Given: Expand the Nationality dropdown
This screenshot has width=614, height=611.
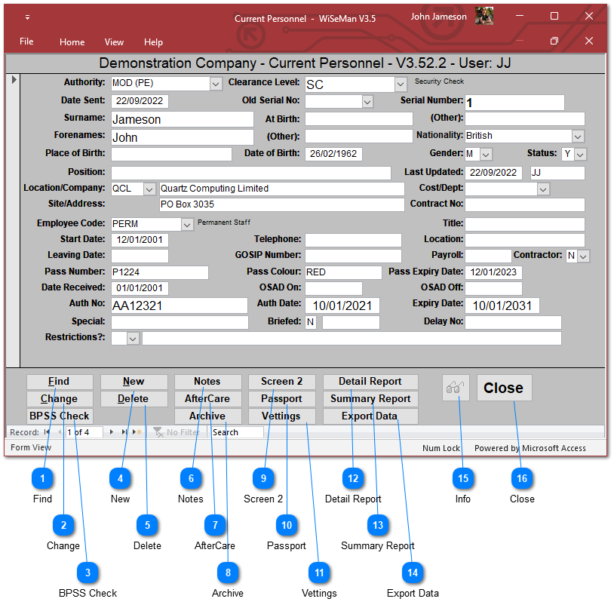Looking at the screenshot, I should click(578, 137).
